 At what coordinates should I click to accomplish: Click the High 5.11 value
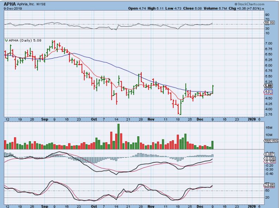pyautogui.click(x=156, y=8)
